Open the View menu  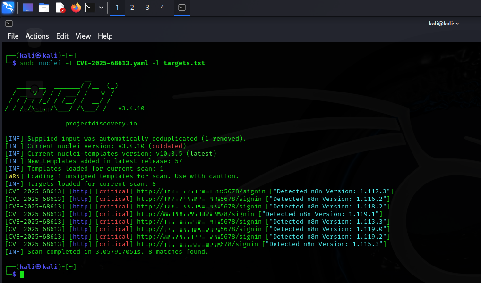(83, 36)
